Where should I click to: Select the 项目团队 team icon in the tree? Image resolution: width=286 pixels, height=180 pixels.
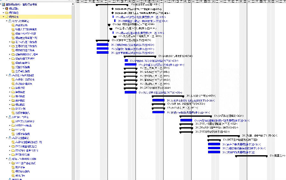click(x=7, y=8)
